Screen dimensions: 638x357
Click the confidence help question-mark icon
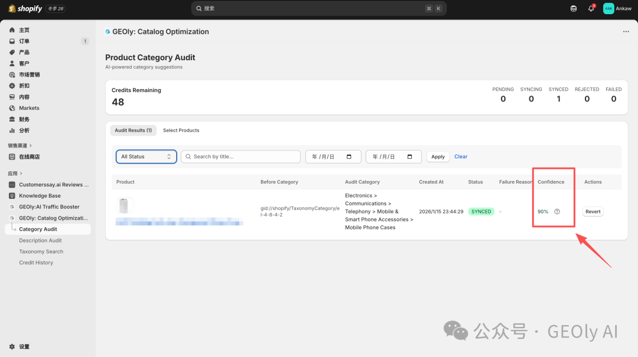[557, 211]
